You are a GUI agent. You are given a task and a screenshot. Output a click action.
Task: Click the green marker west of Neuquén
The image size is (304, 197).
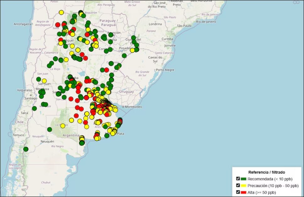[x=26, y=149]
